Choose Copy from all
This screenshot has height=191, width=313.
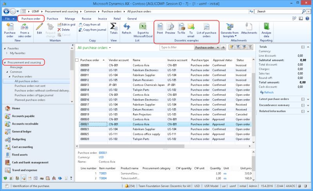point(90,25)
